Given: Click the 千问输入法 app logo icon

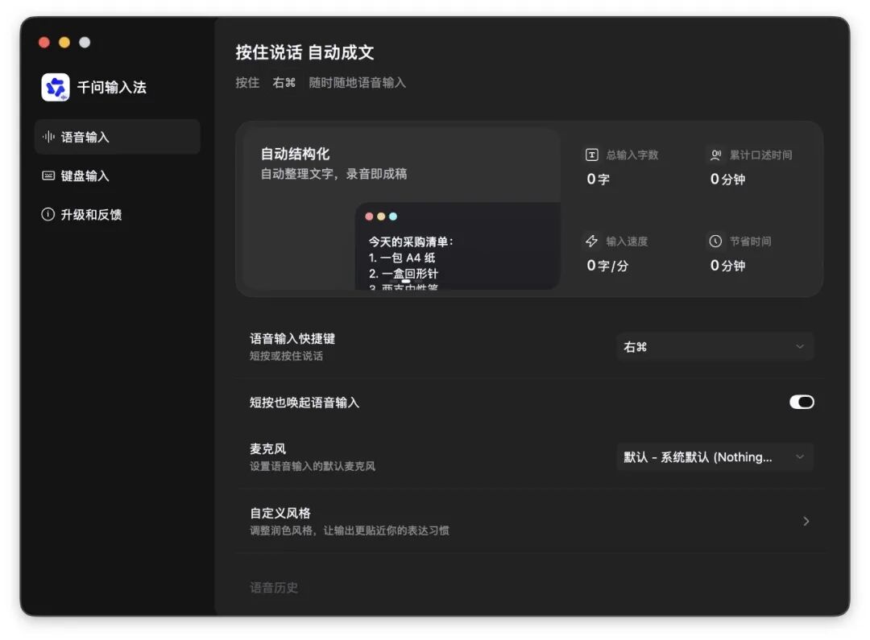Looking at the screenshot, I should pyautogui.click(x=56, y=87).
